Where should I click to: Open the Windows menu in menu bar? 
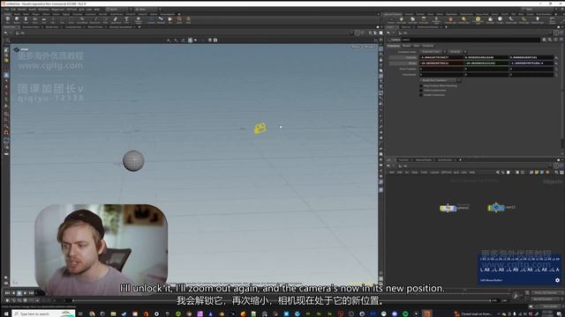(43, 10)
